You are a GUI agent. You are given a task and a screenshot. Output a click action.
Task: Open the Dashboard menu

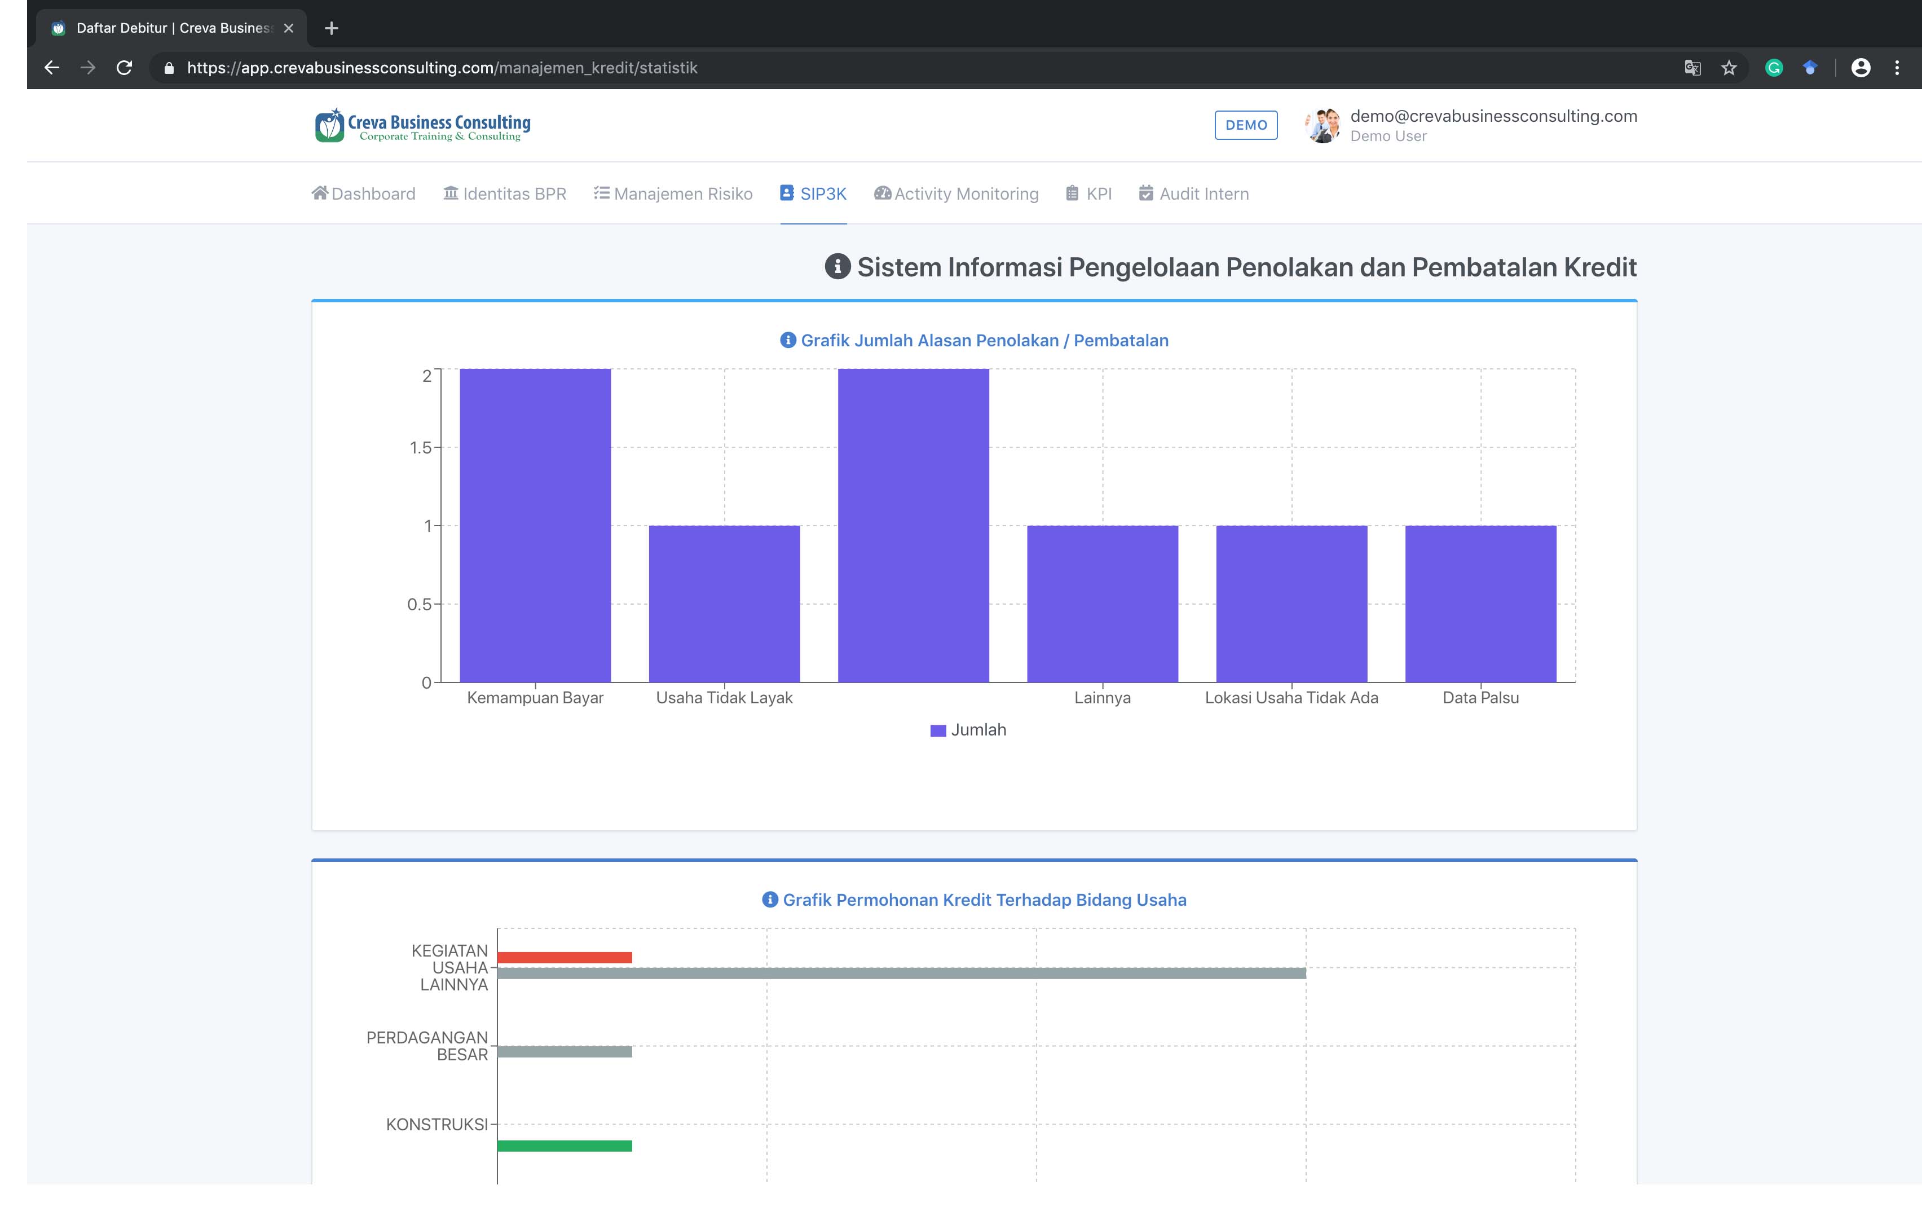(363, 194)
